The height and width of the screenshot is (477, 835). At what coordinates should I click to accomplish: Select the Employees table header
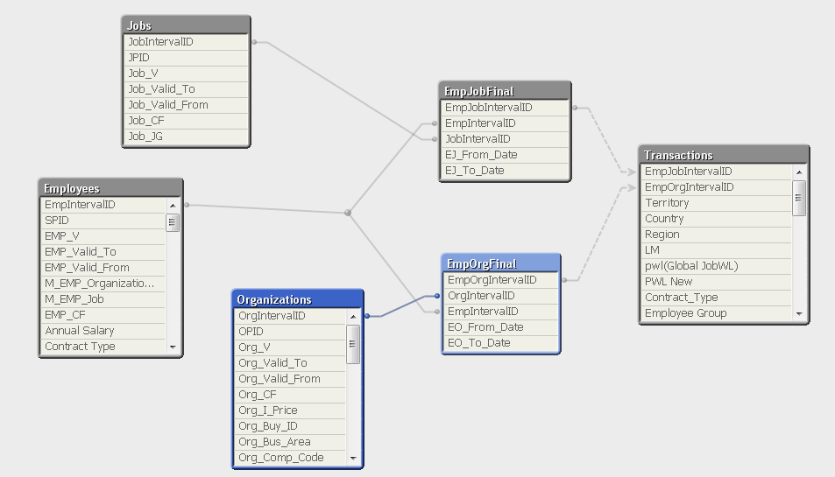[x=110, y=188]
